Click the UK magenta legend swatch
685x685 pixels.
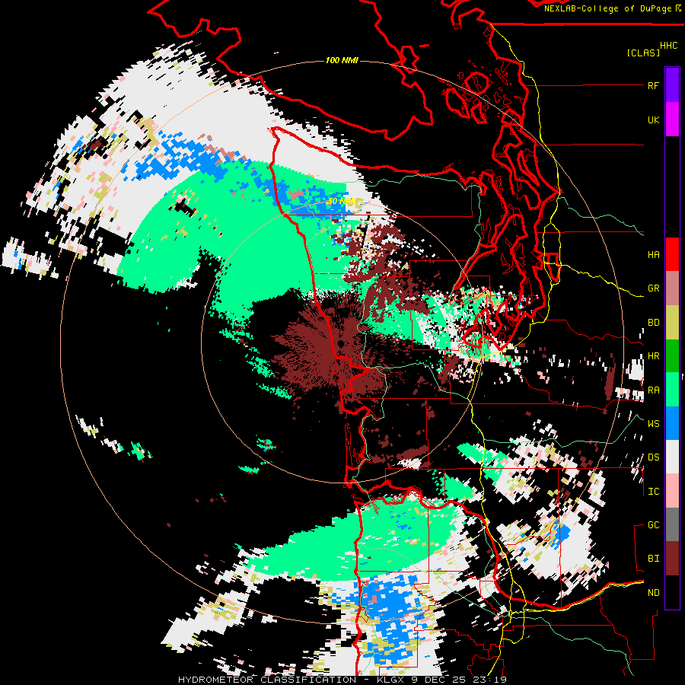point(672,119)
